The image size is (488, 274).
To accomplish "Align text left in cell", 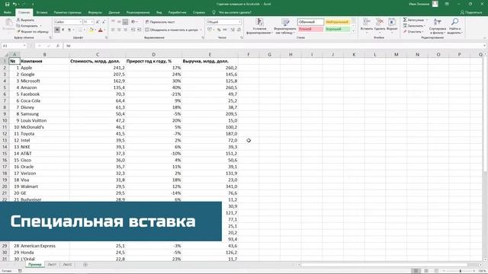I will 113,30.
